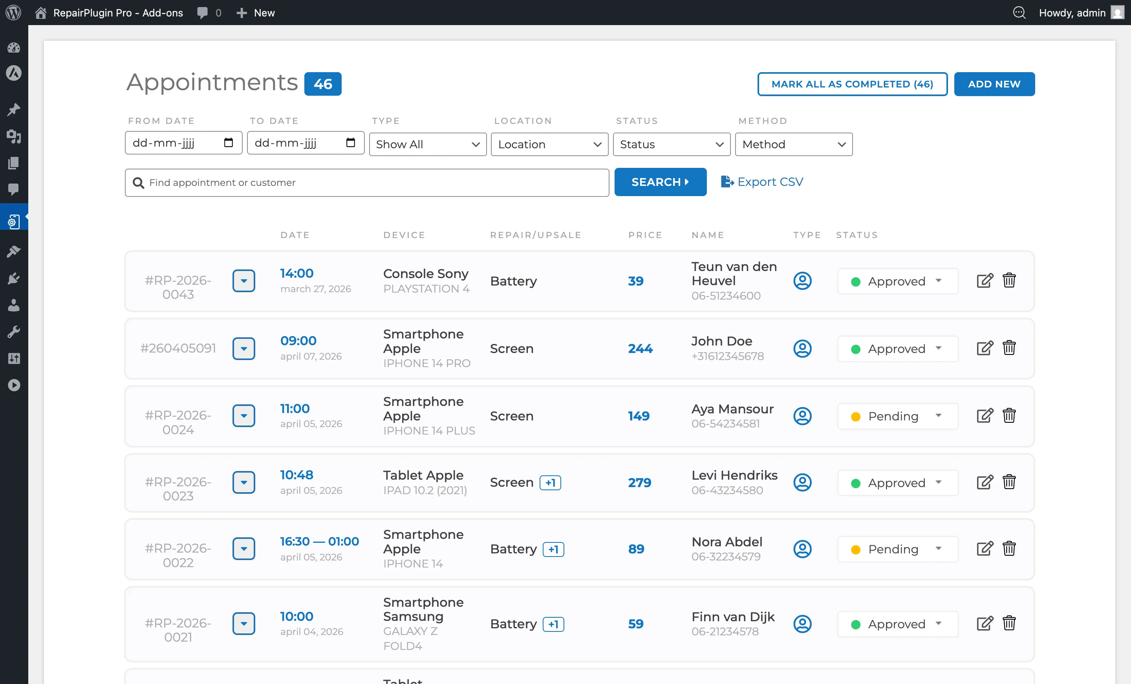Viewport: 1131px width, 684px height.
Task: Delete appointment #RP-2026-0043 with the trash icon
Action: [x=1009, y=280]
